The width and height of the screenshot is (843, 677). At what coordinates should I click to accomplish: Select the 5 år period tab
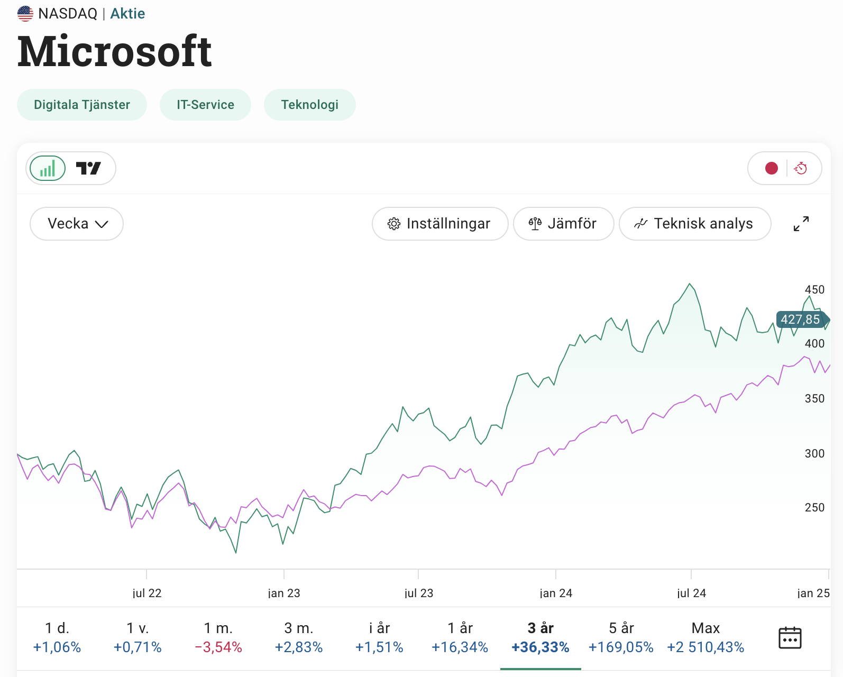pyautogui.click(x=621, y=637)
